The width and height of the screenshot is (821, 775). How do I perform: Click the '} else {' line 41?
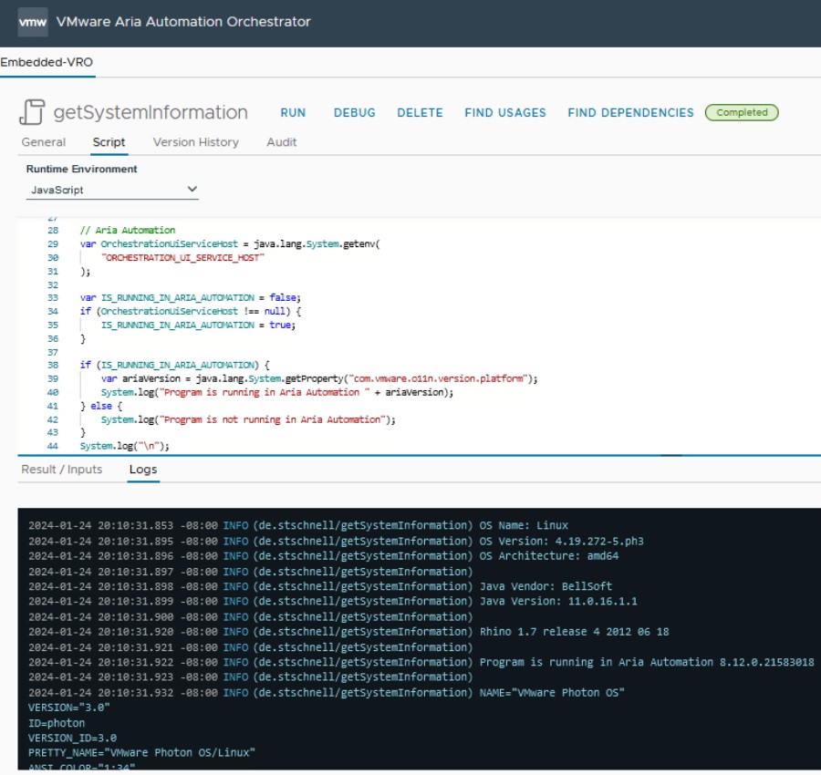(x=101, y=406)
